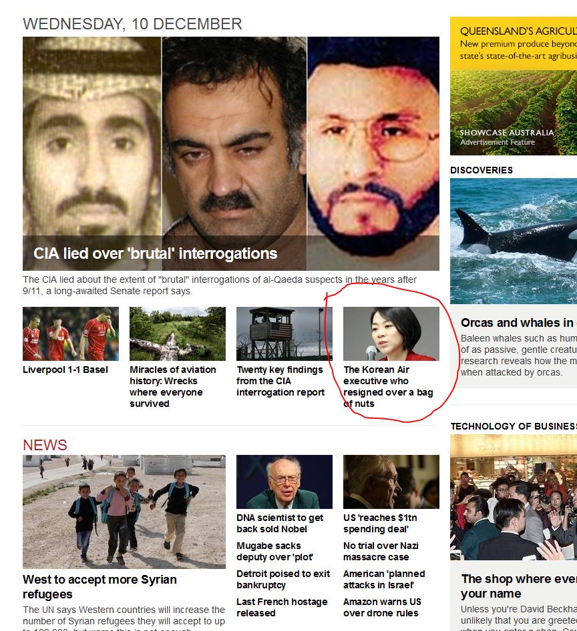Open 'Mugabe sacks deputy over plot' link
The image size is (577, 631).
[274, 552]
